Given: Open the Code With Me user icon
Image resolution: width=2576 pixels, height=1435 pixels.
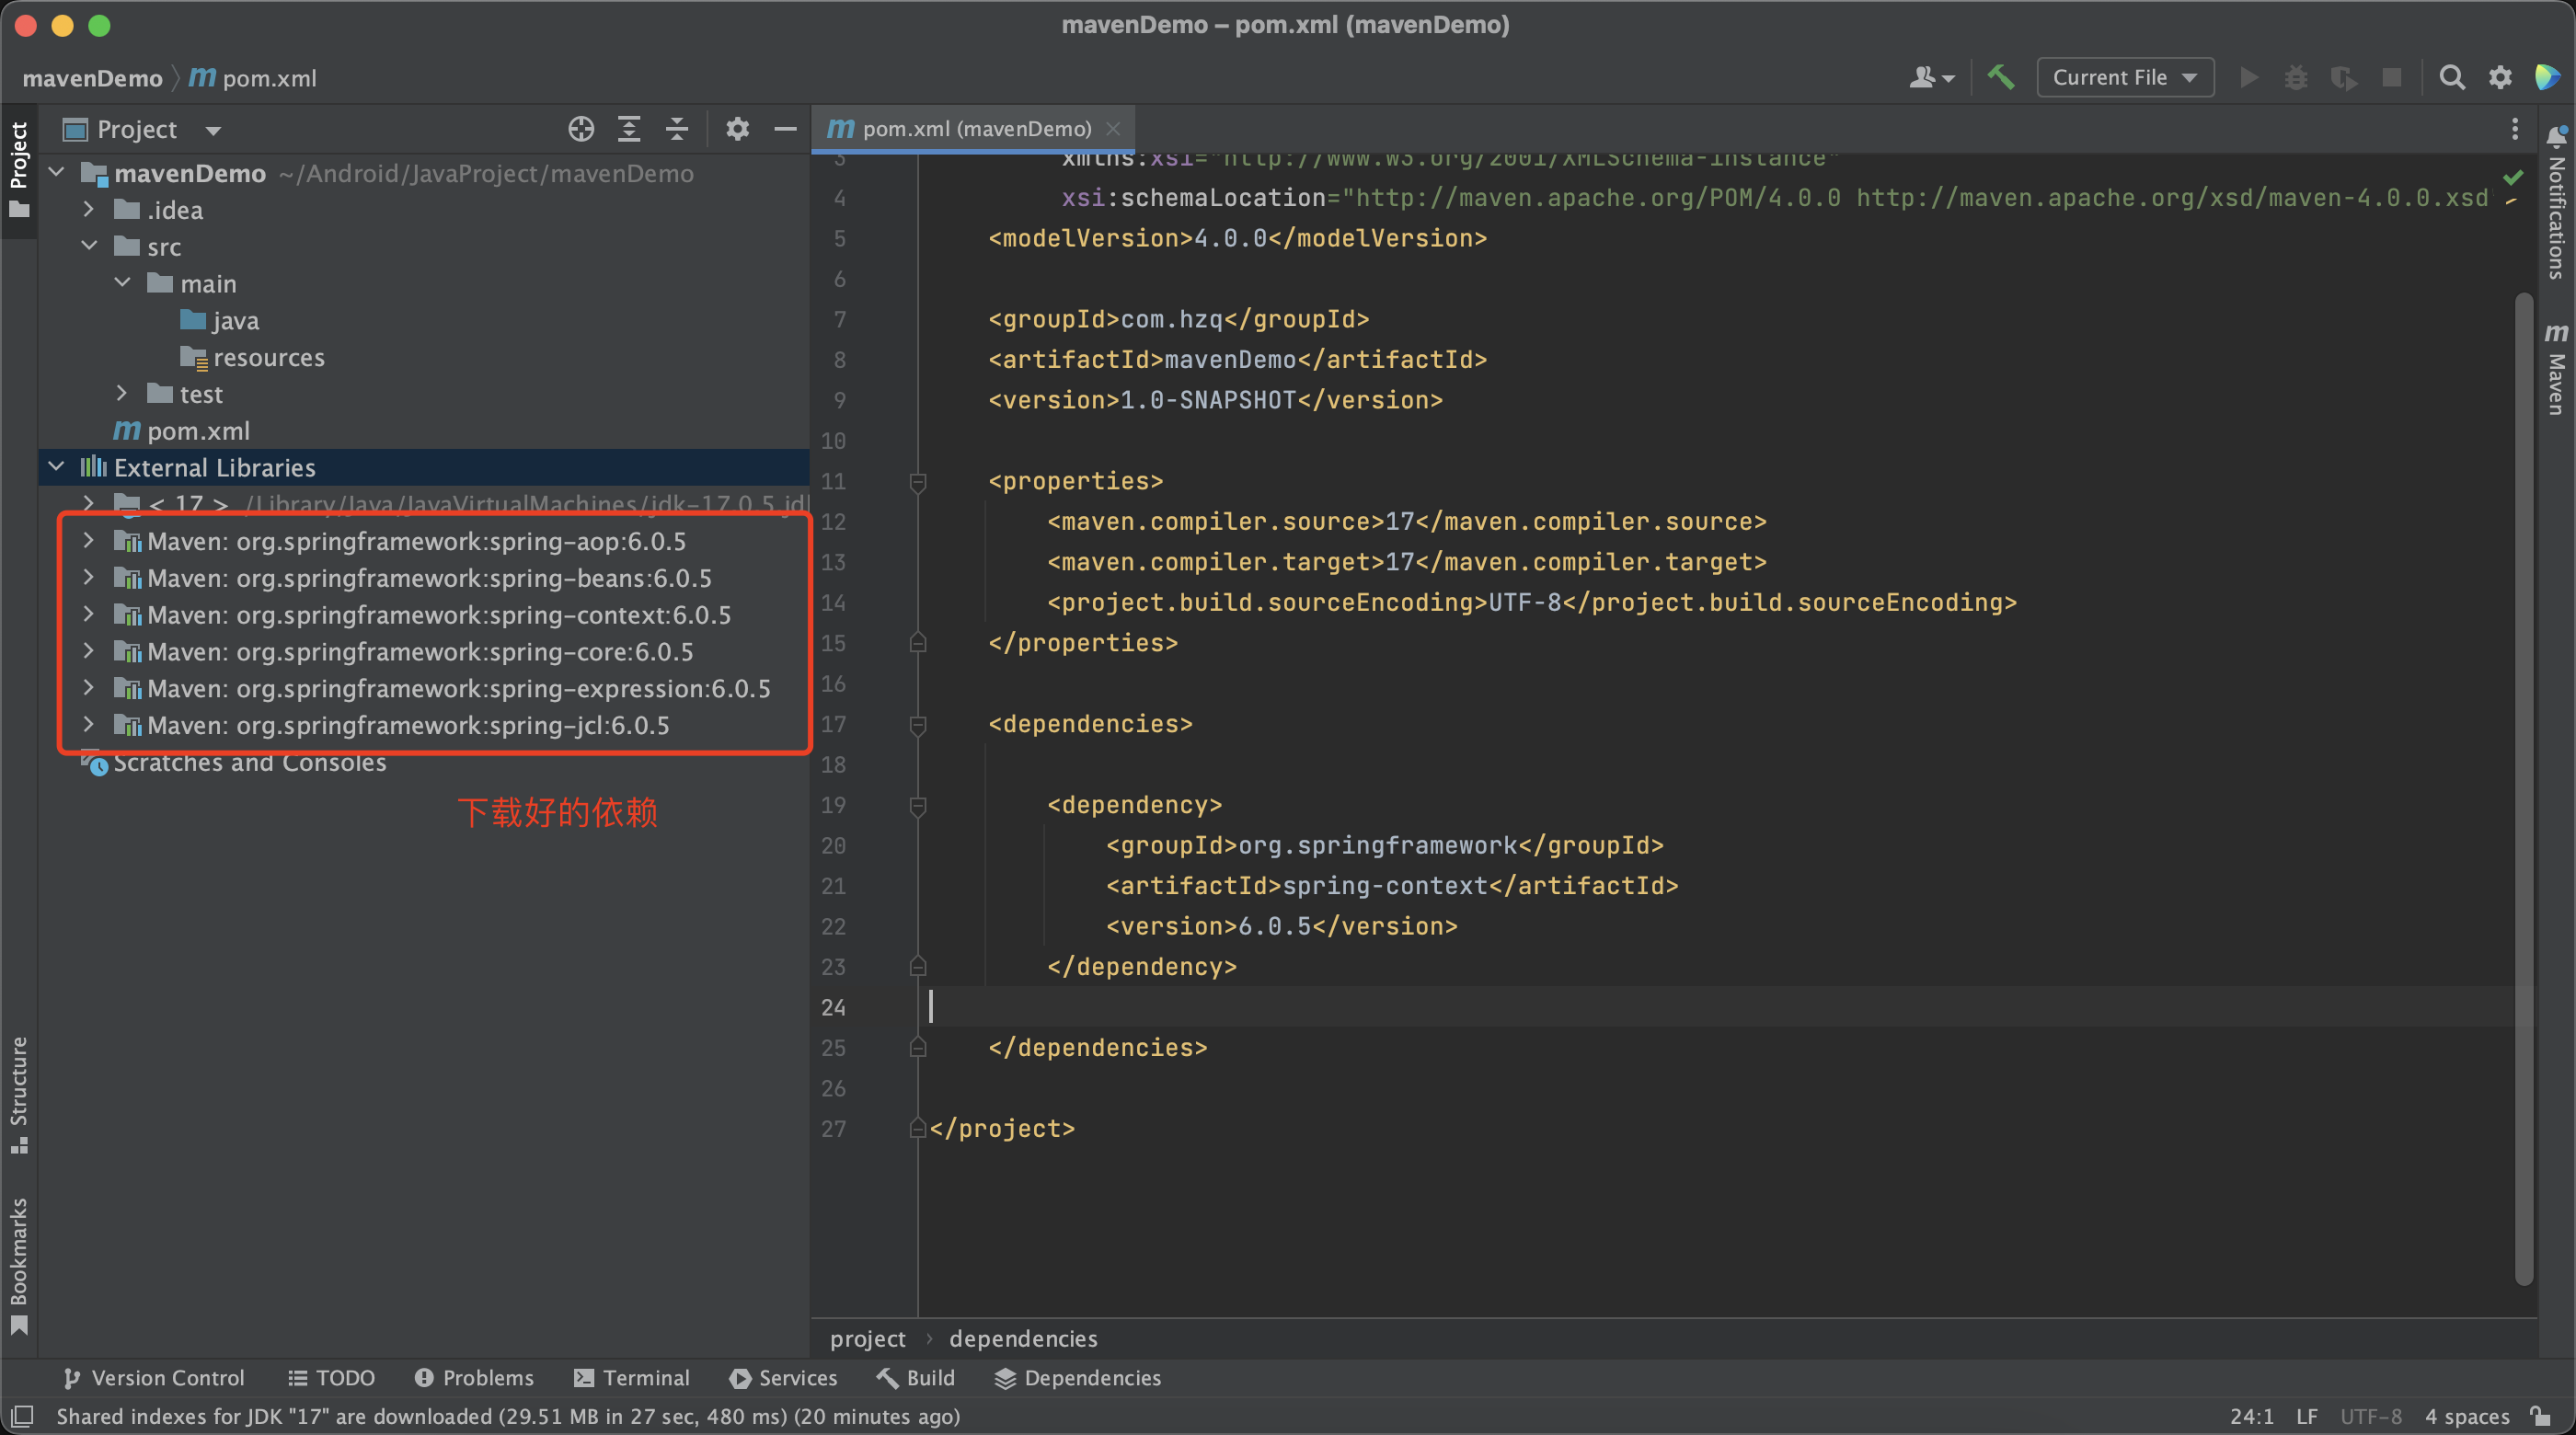Looking at the screenshot, I should point(1931,77).
